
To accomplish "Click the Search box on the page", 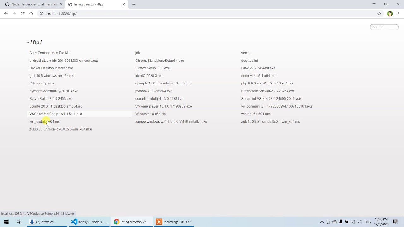I will pyautogui.click(x=384, y=27).
